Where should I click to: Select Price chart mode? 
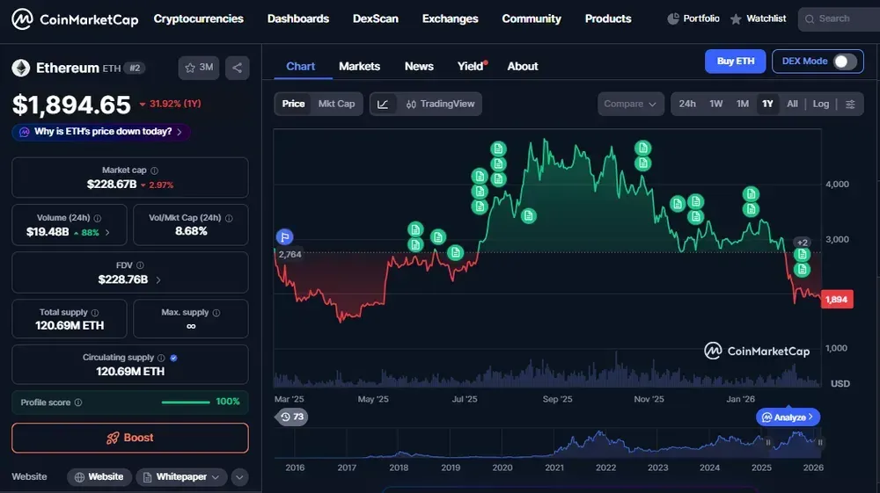(293, 105)
